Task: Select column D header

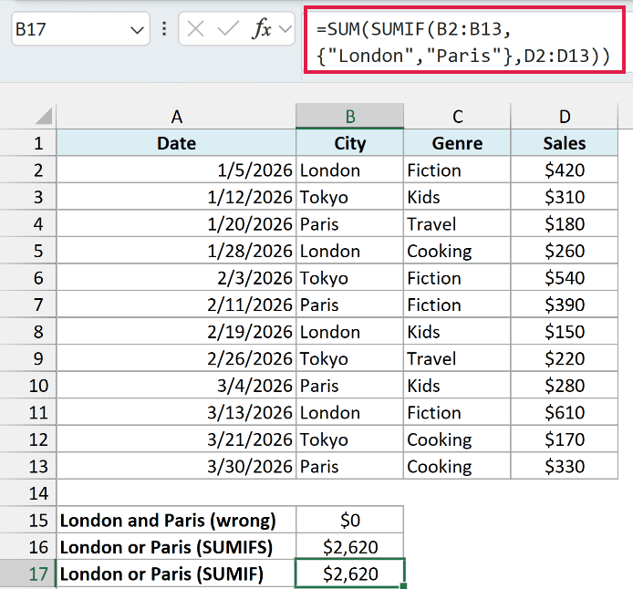Action: tap(565, 117)
